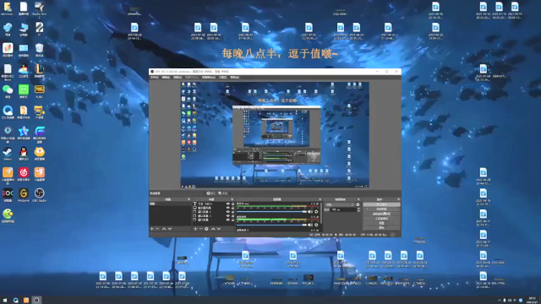The image size is (541, 304).
Task: Add a new source with Sources plus button
Action: coord(195,229)
